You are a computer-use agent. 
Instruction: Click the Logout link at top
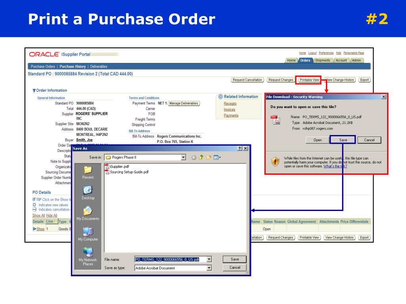click(312, 53)
